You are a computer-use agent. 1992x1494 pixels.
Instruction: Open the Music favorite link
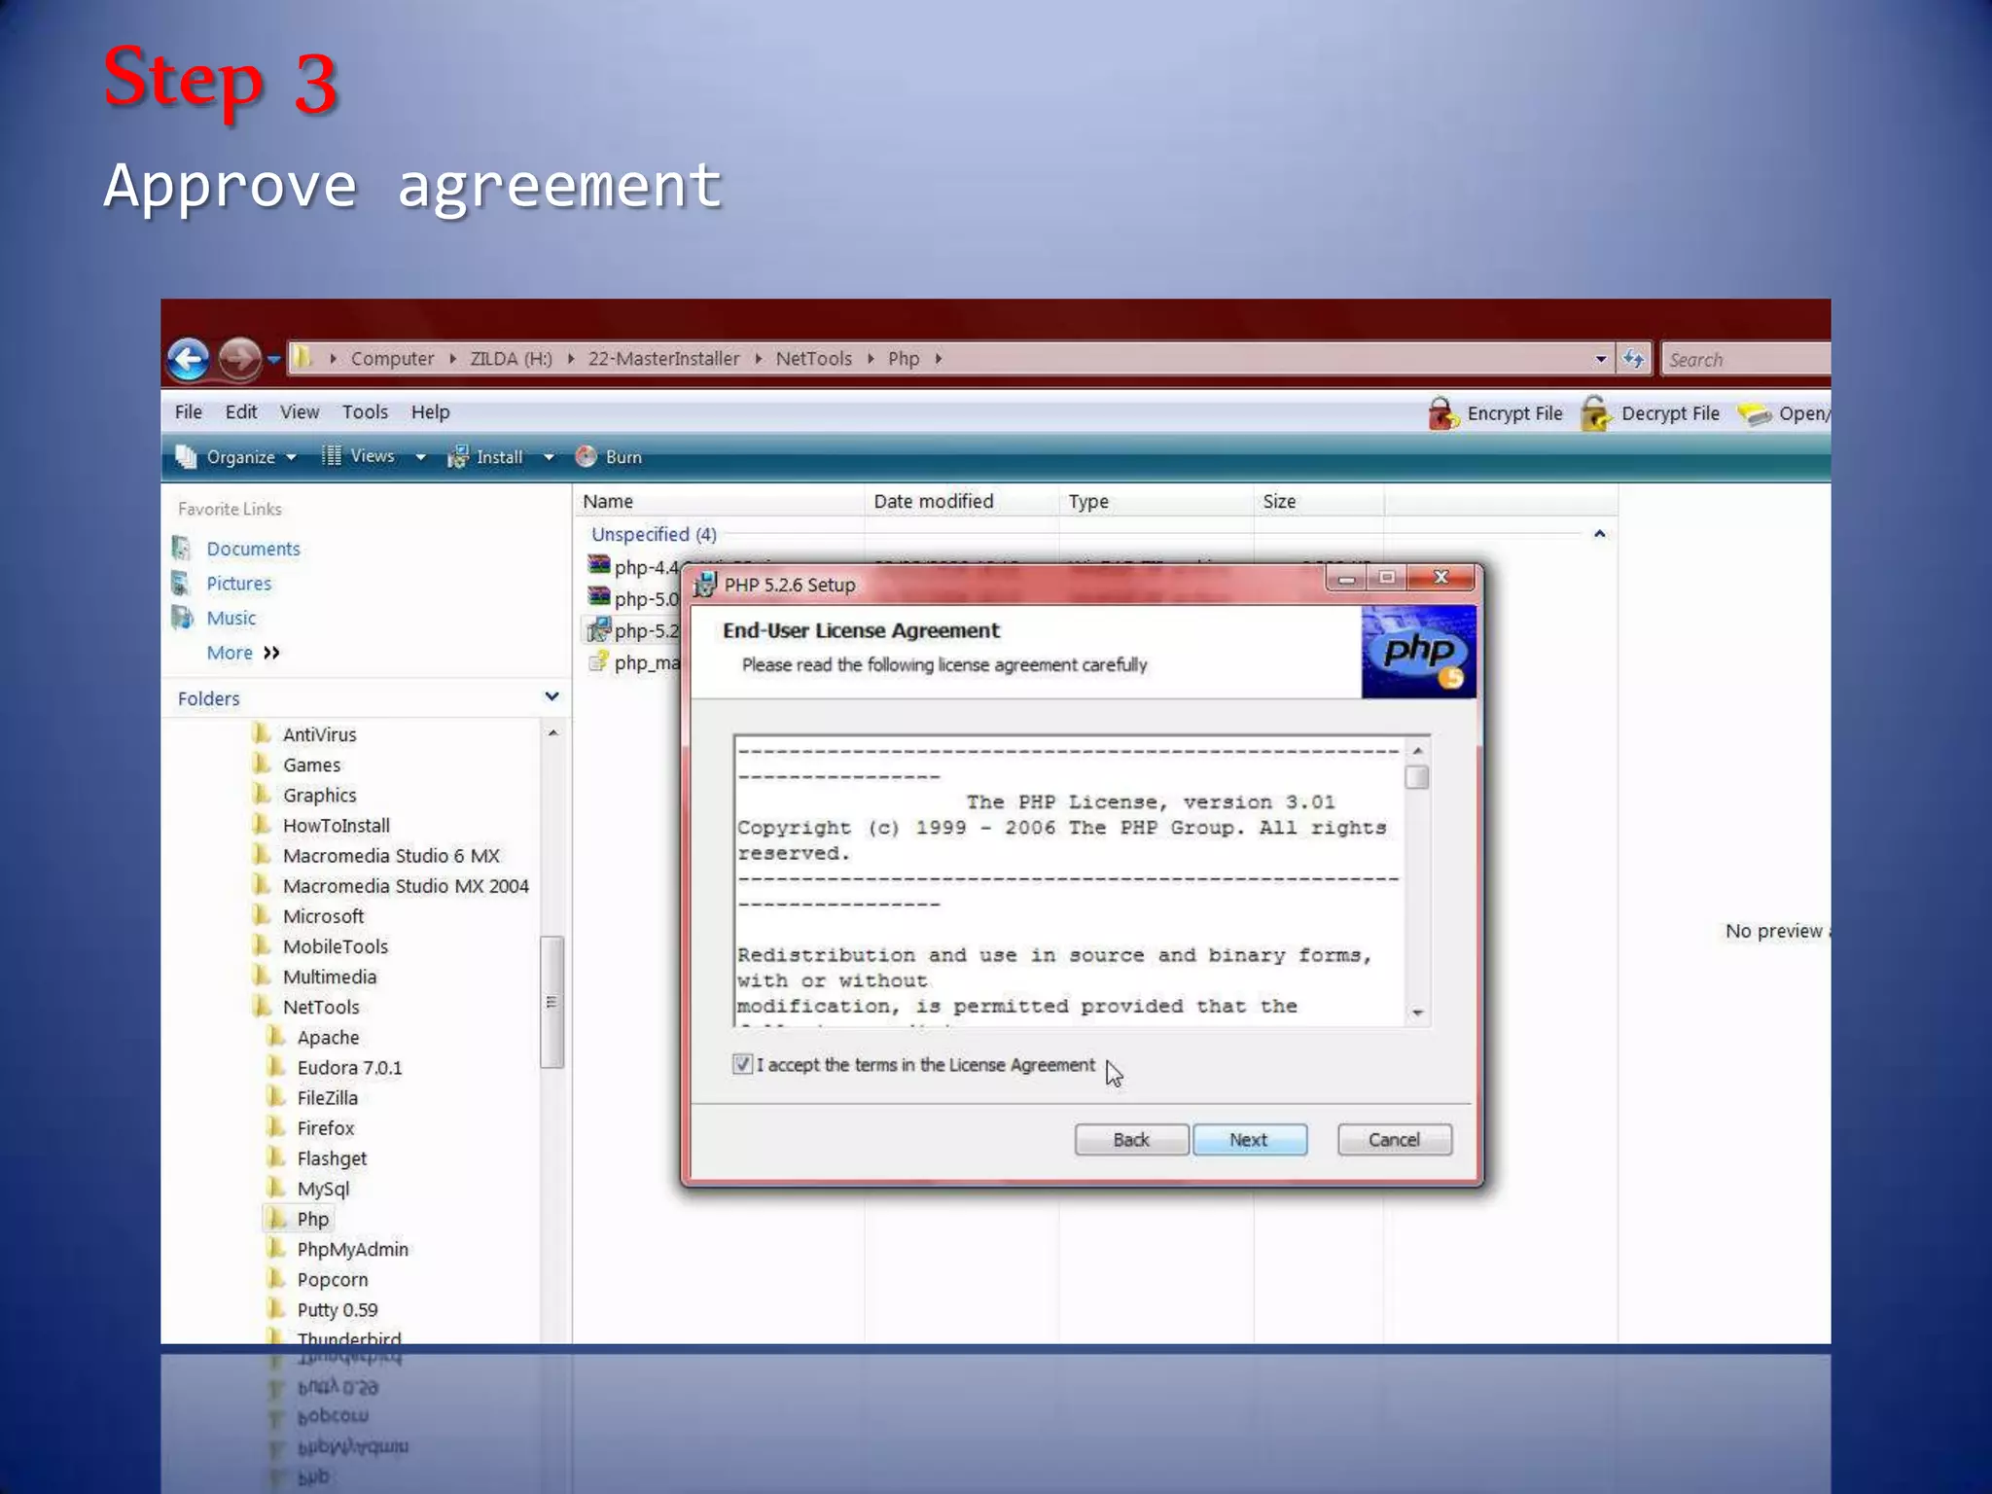coord(231,618)
